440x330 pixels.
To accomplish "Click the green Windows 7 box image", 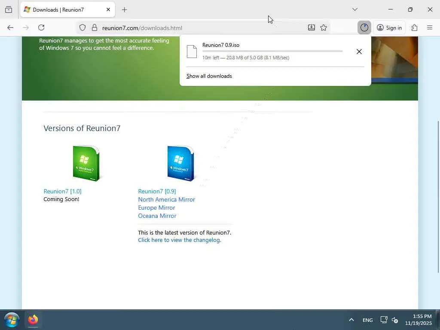I will (x=86, y=163).
